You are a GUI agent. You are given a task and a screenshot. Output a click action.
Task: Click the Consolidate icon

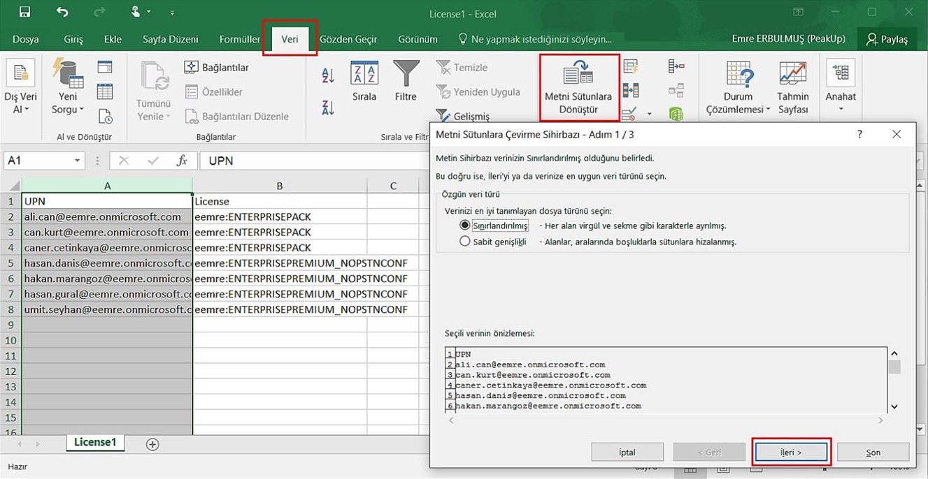[x=676, y=66]
